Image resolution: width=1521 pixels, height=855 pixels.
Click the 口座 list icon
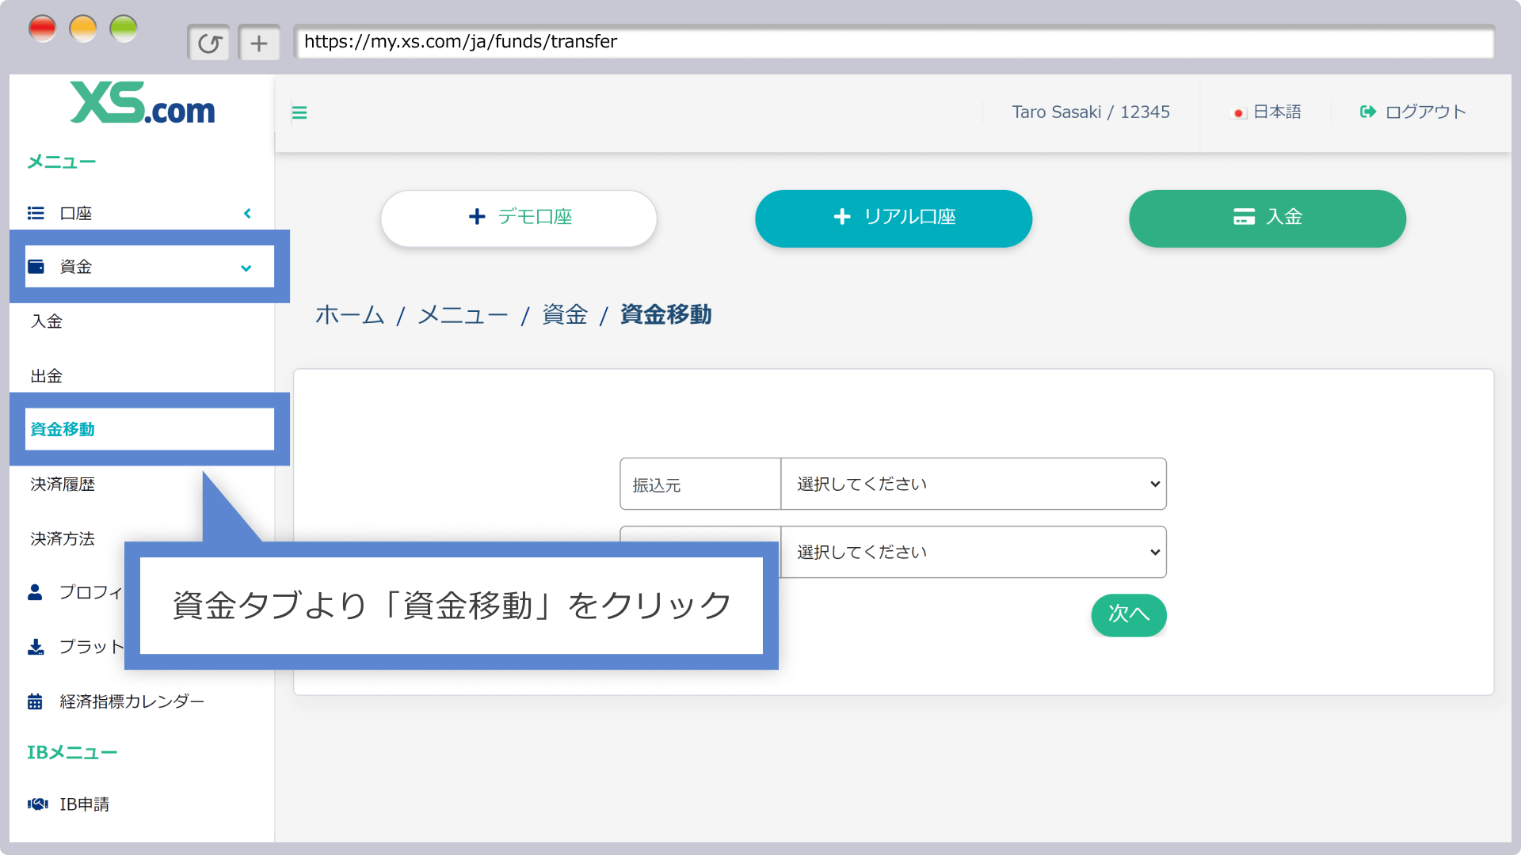(36, 213)
